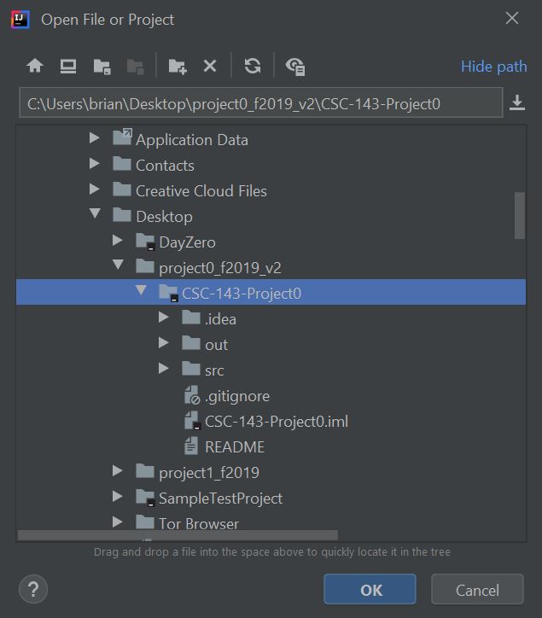Go to the Home directory icon

(35, 66)
